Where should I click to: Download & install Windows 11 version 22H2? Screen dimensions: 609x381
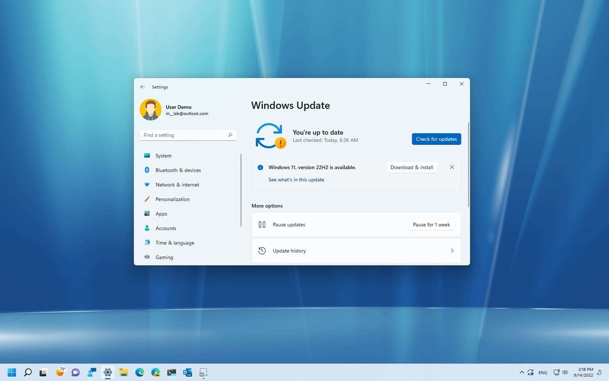click(x=412, y=167)
